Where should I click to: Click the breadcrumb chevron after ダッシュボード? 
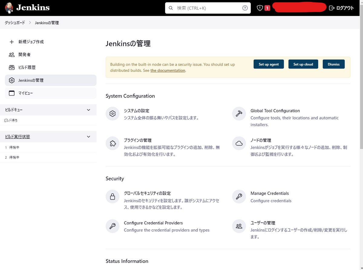(30, 23)
